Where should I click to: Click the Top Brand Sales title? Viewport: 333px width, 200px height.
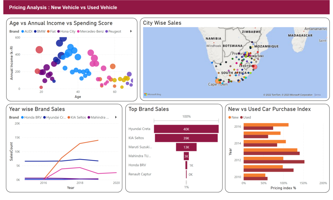148,109
